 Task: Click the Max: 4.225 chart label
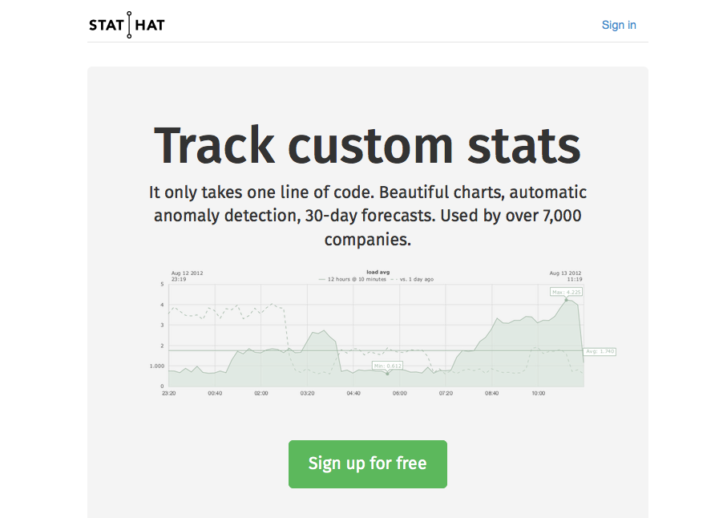566,292
